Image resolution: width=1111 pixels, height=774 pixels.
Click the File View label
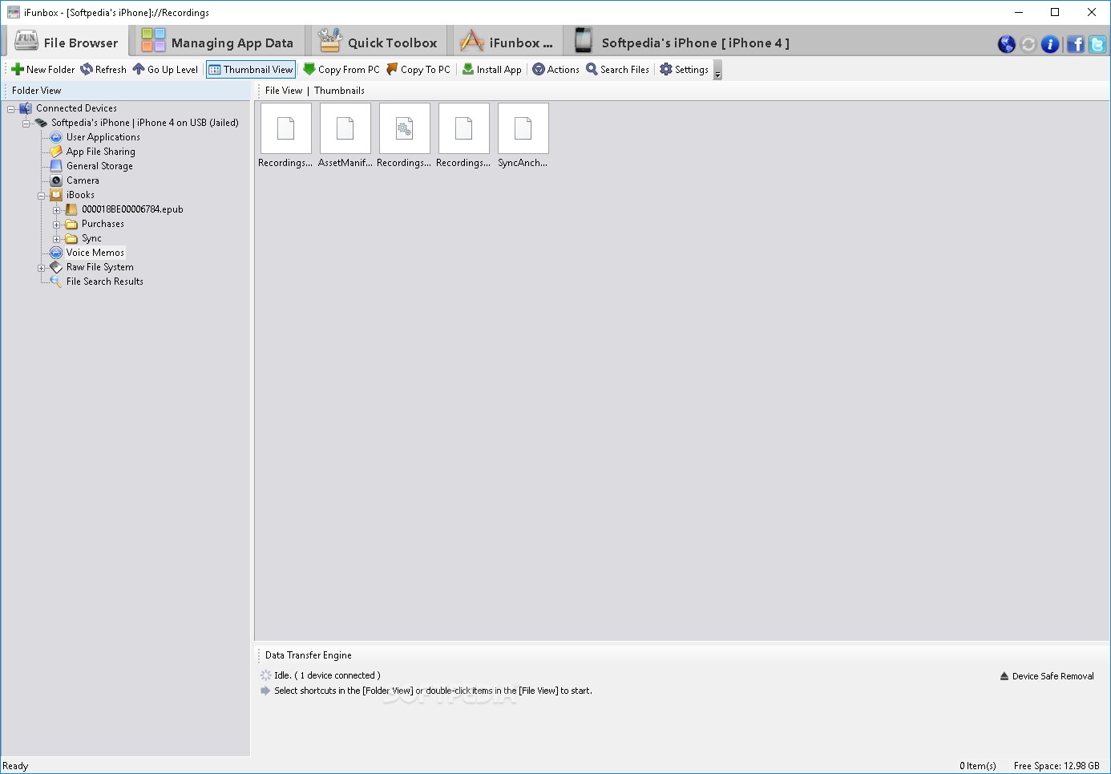[284, 91]
